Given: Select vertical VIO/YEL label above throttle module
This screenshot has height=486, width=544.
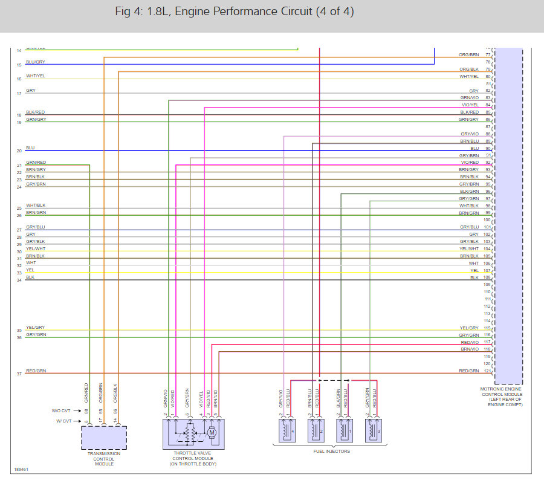Looking at the screenshot, I should (201, 400).
